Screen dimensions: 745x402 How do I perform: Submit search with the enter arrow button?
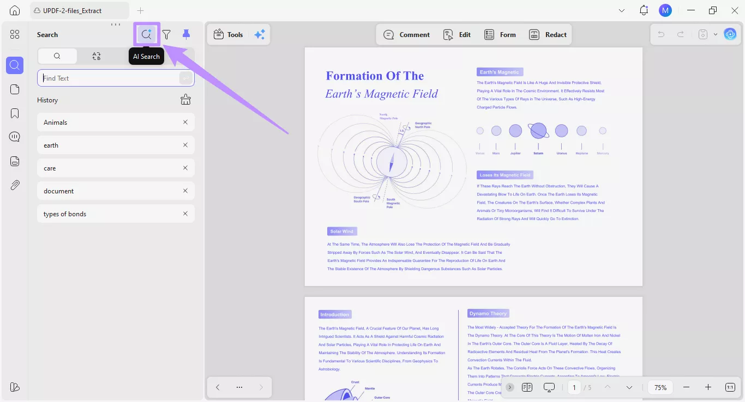(x=186, y=78)
